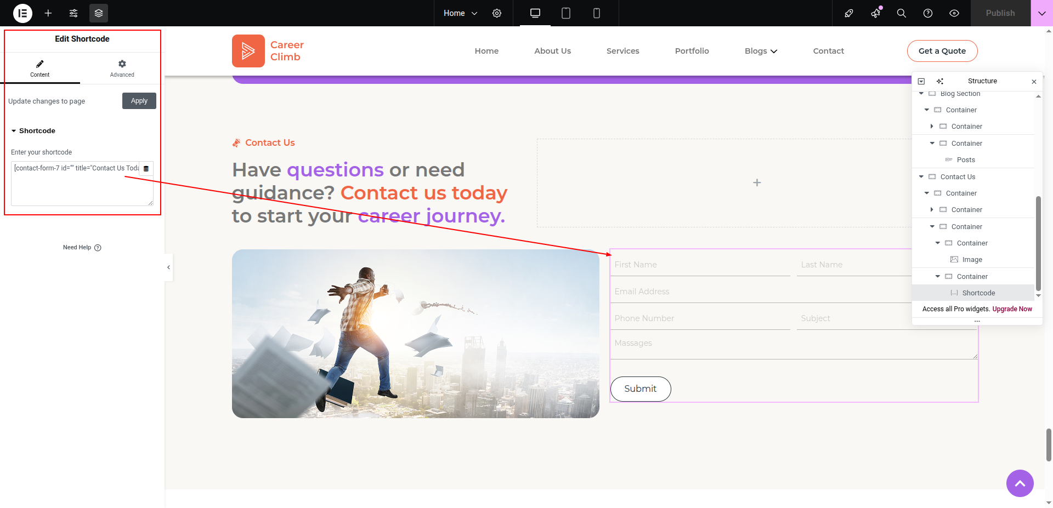
Task: Open What's New announcement icon
Action: point(876,13)
